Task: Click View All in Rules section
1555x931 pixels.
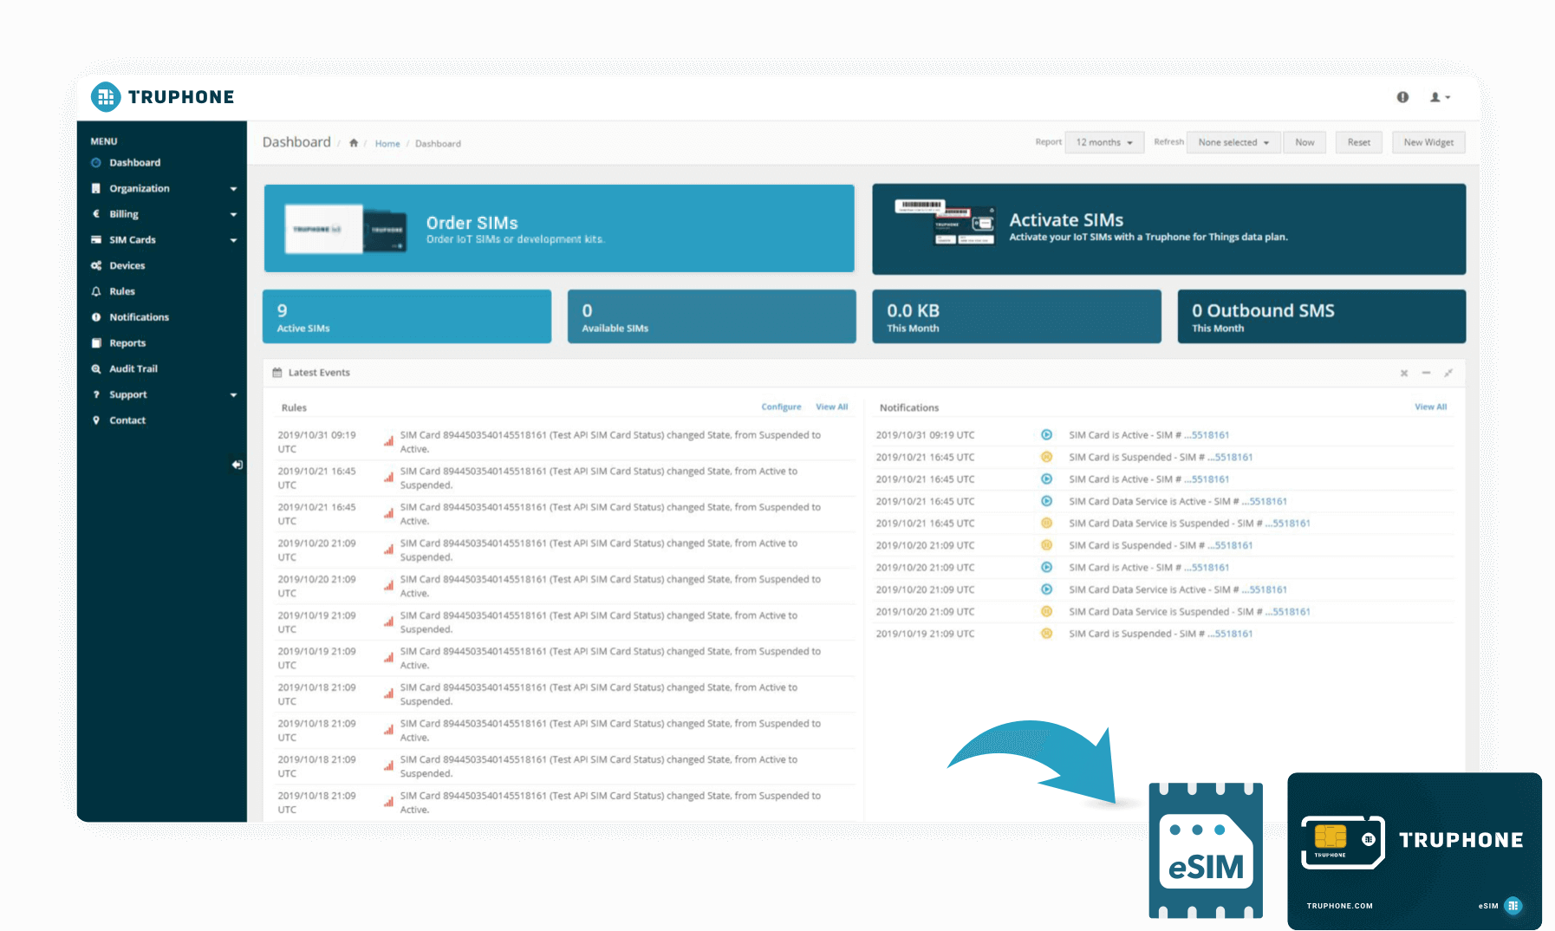Action: coord(831,407)
